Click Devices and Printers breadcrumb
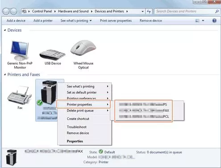This screenshot has height=168, width=221. tap(109, 11)
